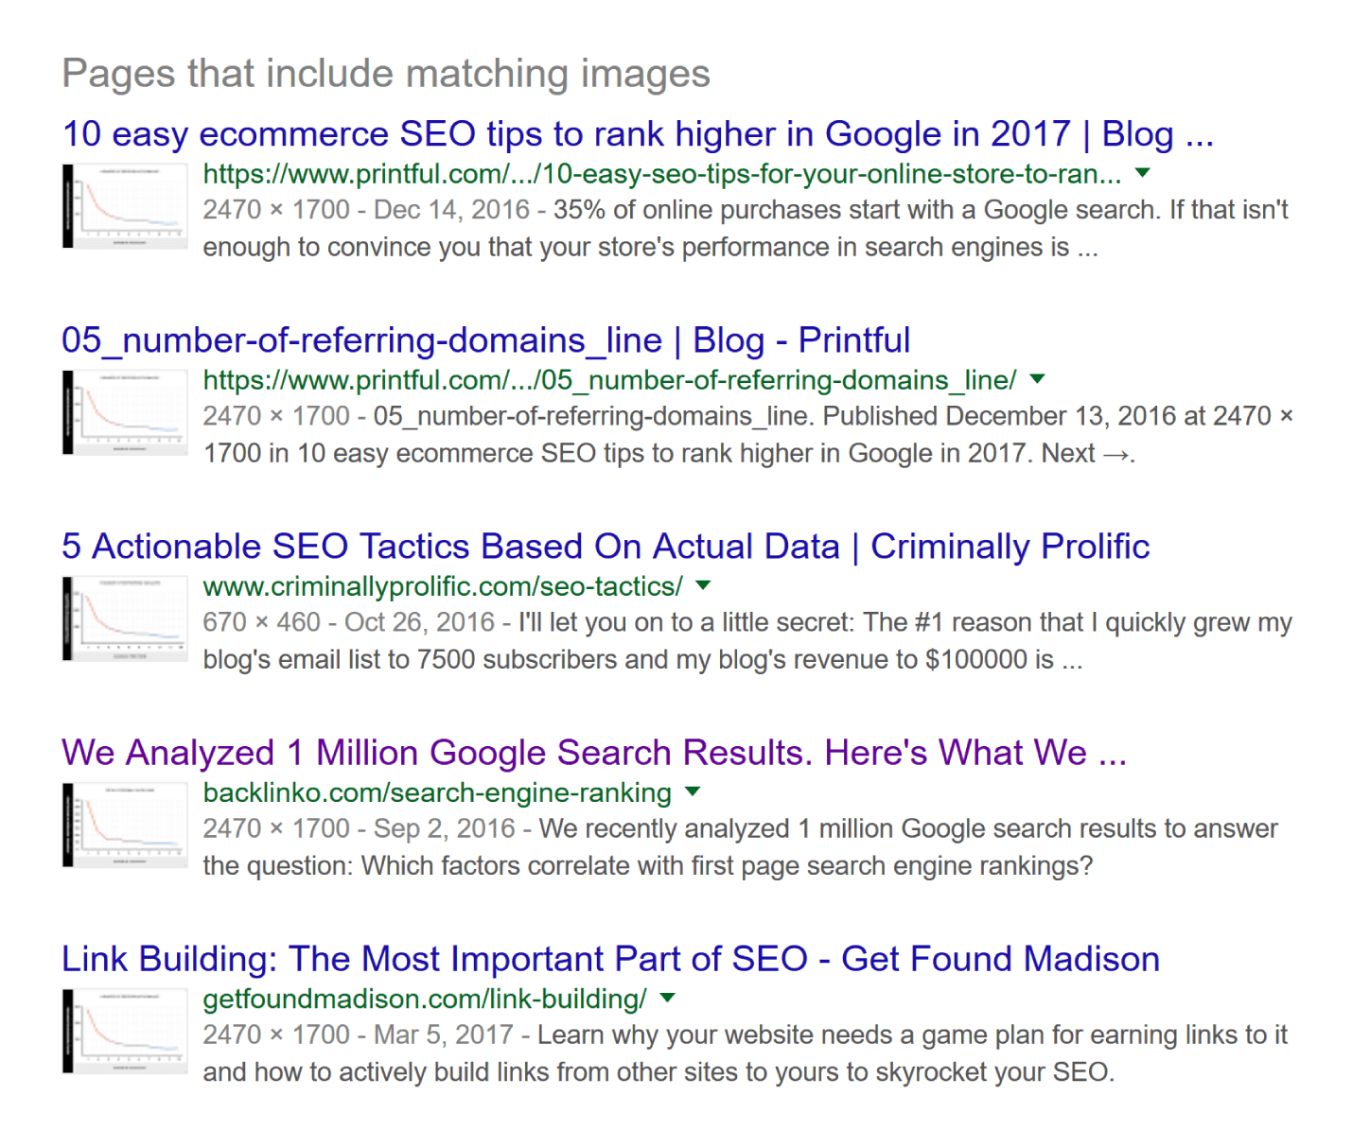
Task: Open We Analyzed 1 Million Google Search Results
Action: (593, 753)
